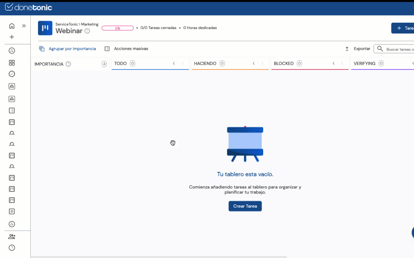414x258 pixels.
Task: Expand the sidebar with double chevron
Action: coord(24,26)
